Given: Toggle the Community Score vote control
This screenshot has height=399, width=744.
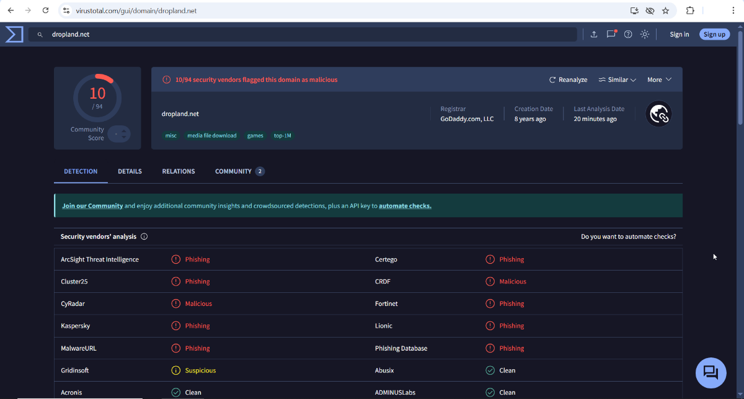Looking at the screenshot, I should 118,134.
